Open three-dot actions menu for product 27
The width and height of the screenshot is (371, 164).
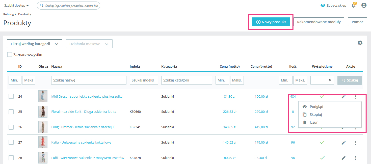pyautogui.click(x=356, y=143)
